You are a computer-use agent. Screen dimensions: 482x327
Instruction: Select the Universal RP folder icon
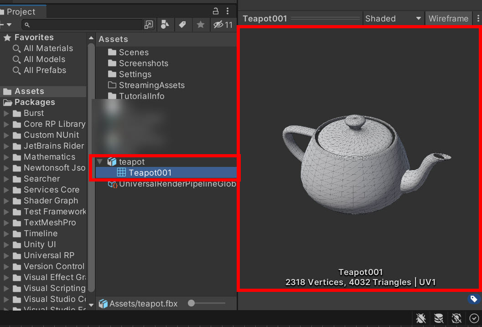[x=17, y=256]
